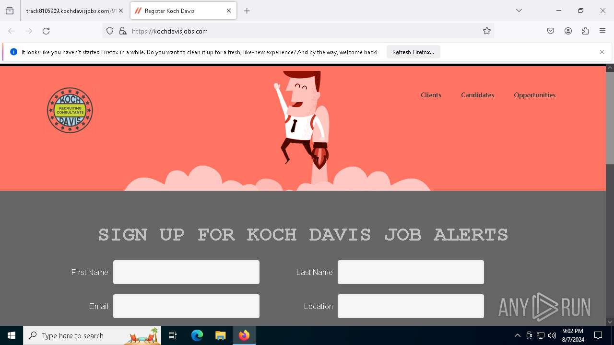
Task: Close the track8105909.kochdavisjobs.com tab
Action: click(121, 11)
